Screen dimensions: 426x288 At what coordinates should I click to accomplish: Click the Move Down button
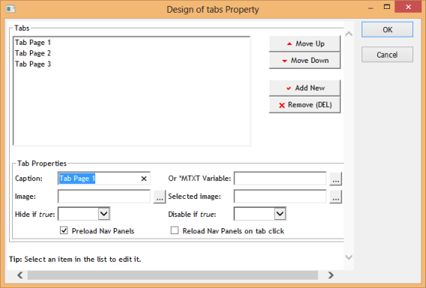[305, 61]
